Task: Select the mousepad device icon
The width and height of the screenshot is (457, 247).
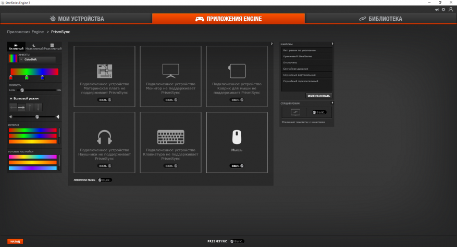Action: 237,71
